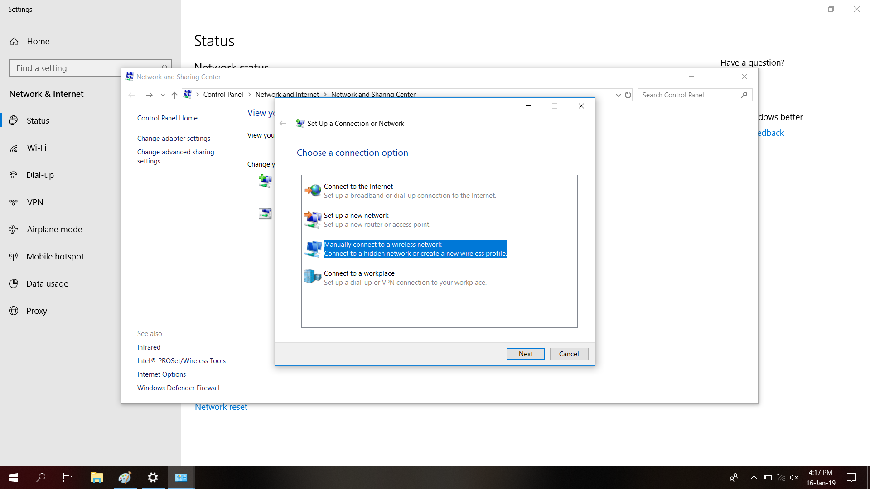870x489 pixels.
Task: Click Cancel button in connection wizard
Action: (569, 354)
